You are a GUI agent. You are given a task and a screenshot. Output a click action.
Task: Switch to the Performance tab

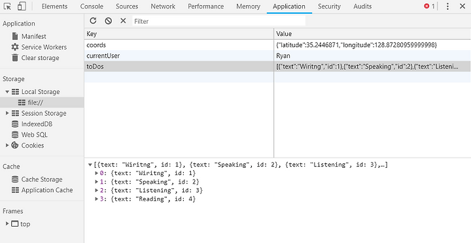(206, 7)
